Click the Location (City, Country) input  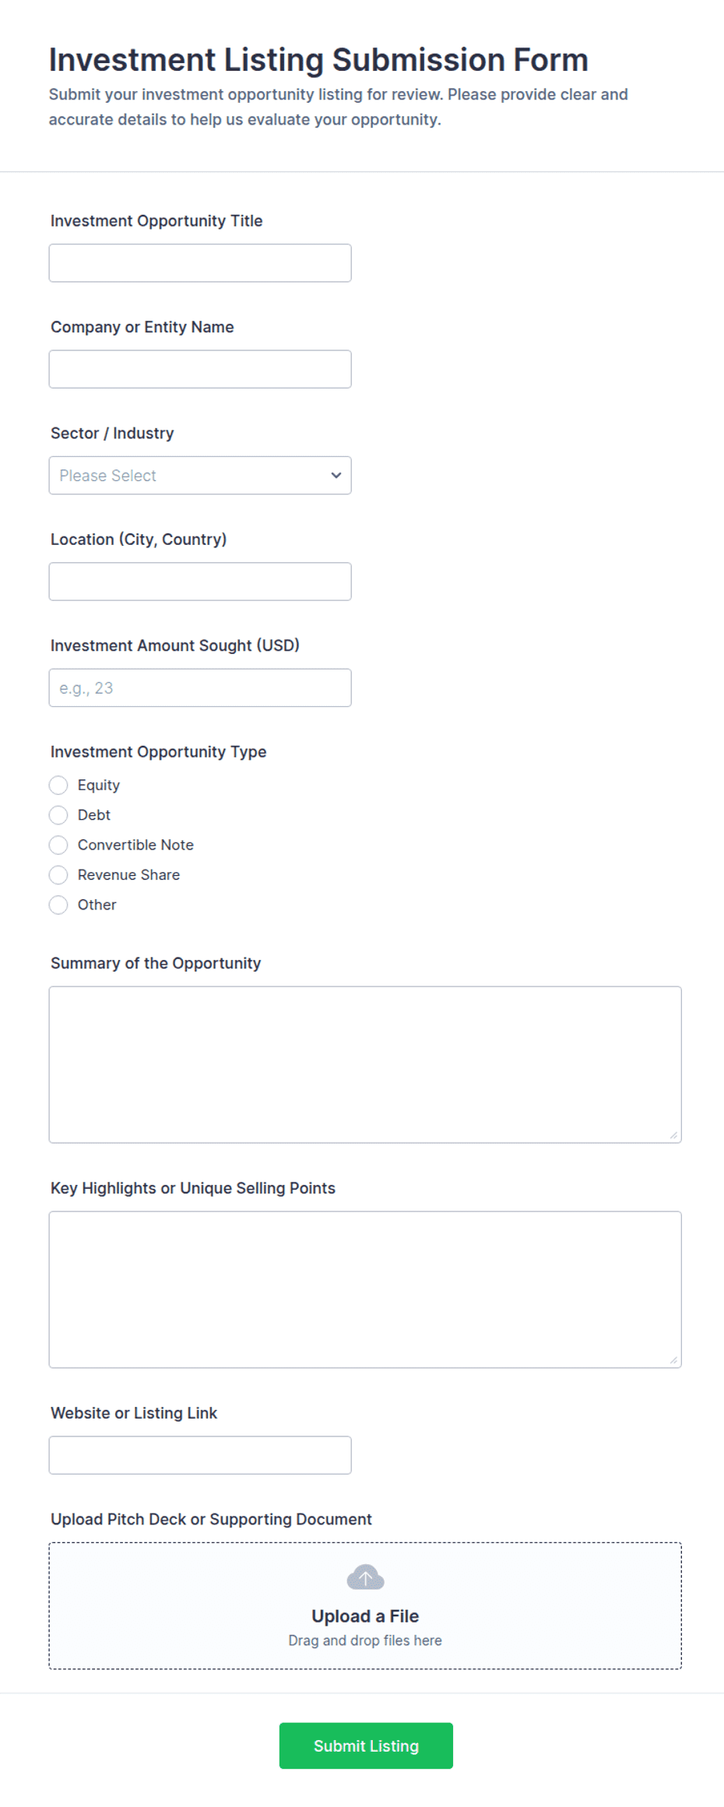(200, 582)
